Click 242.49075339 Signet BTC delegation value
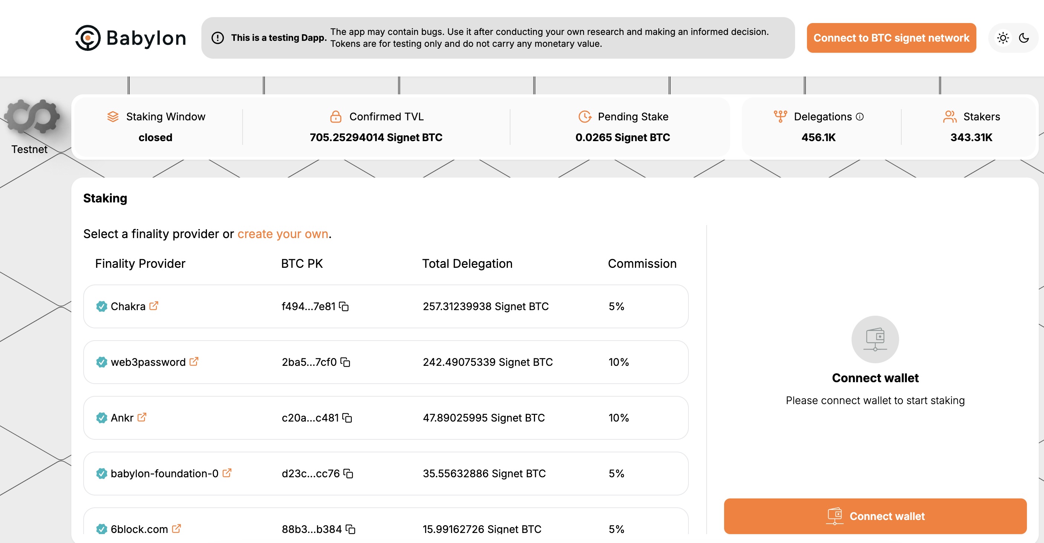 coord(487,362)
